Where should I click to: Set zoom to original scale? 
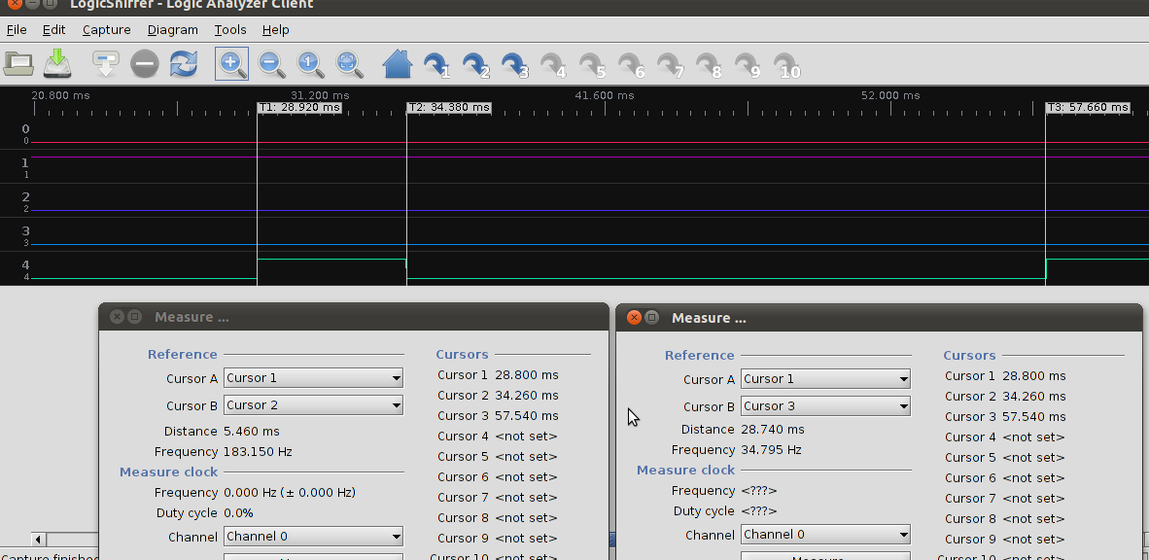(x=310, y=64)
